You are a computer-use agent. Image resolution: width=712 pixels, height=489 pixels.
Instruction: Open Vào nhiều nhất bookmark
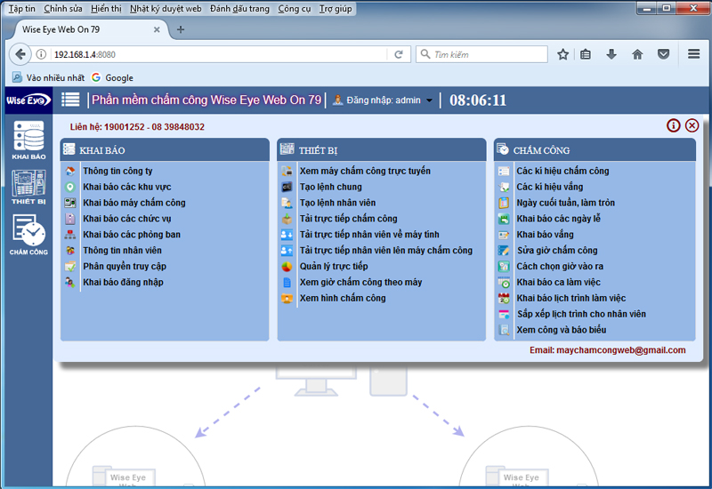(48, 77)
